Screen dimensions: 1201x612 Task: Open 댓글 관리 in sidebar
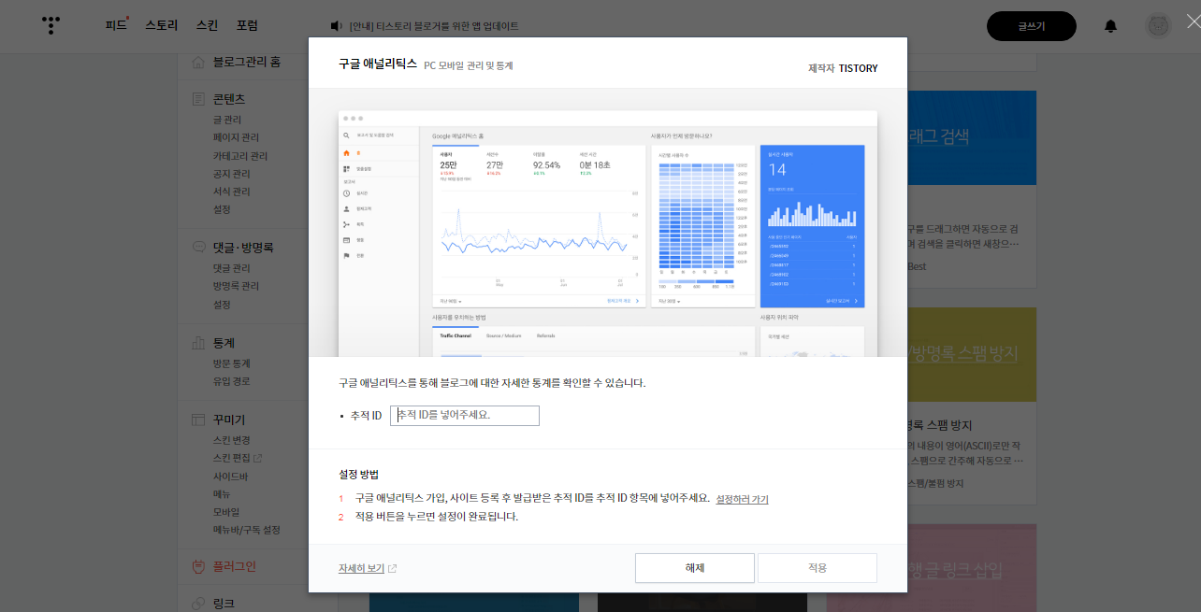tap(231, 268)
